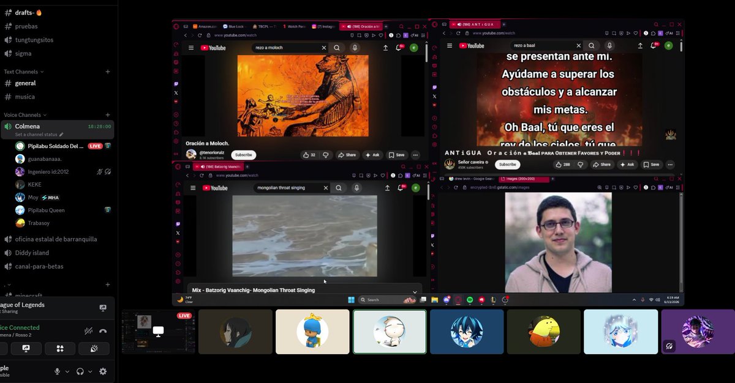
Task: Collapse the Voice Channels category
Action: (25, 115)
